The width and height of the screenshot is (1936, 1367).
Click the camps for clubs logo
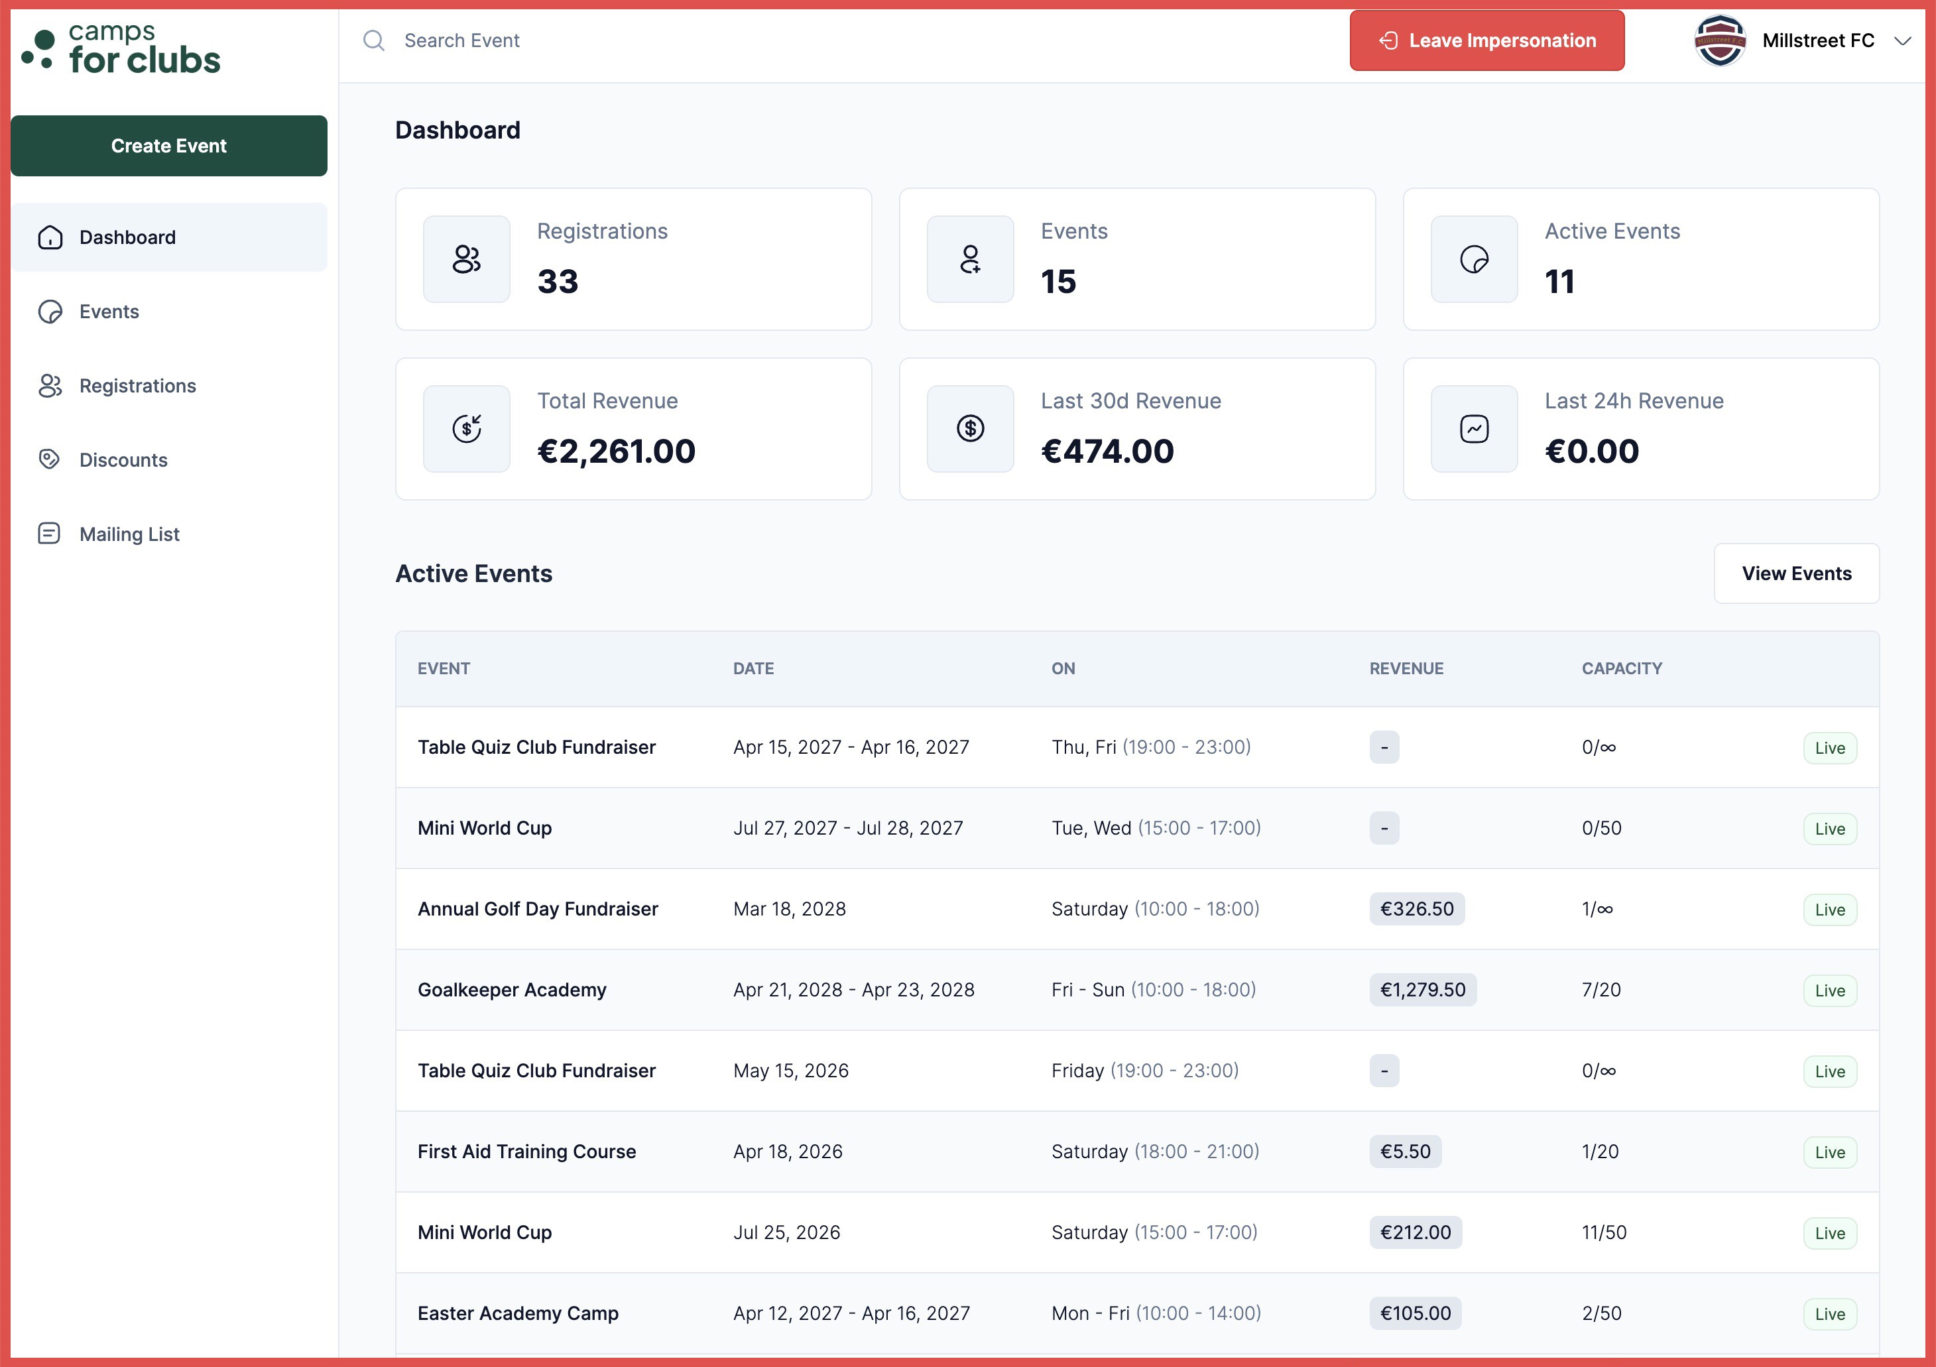coord(122,49)
